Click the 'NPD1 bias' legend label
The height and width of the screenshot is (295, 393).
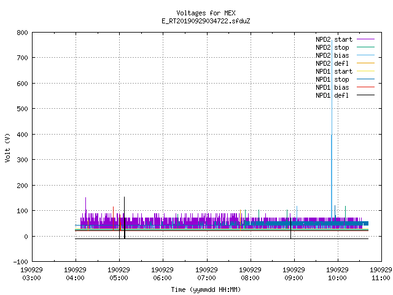point(332,87)
